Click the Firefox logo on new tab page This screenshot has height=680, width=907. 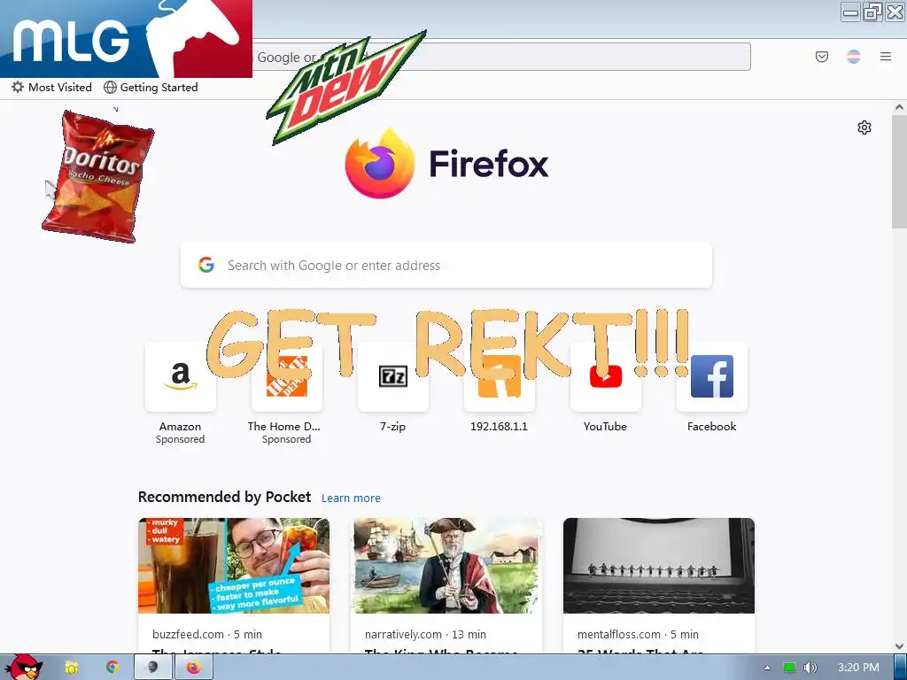tap(380, 163)
